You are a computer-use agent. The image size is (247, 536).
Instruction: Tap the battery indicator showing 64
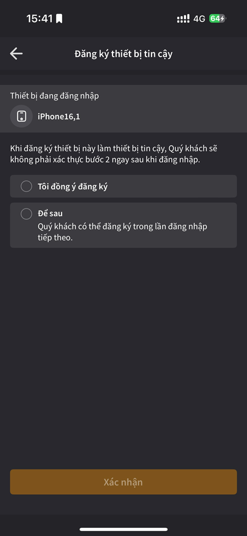[217, 19]
